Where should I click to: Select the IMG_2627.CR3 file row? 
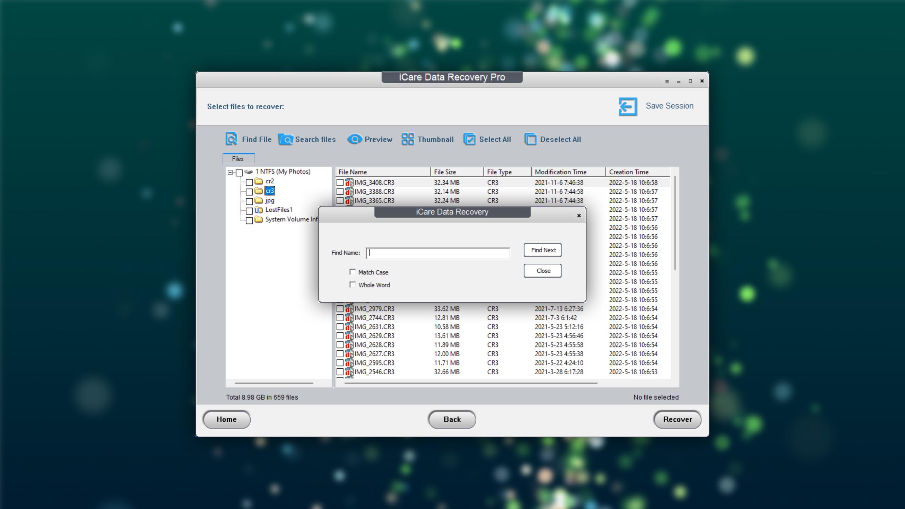(503, 354)
